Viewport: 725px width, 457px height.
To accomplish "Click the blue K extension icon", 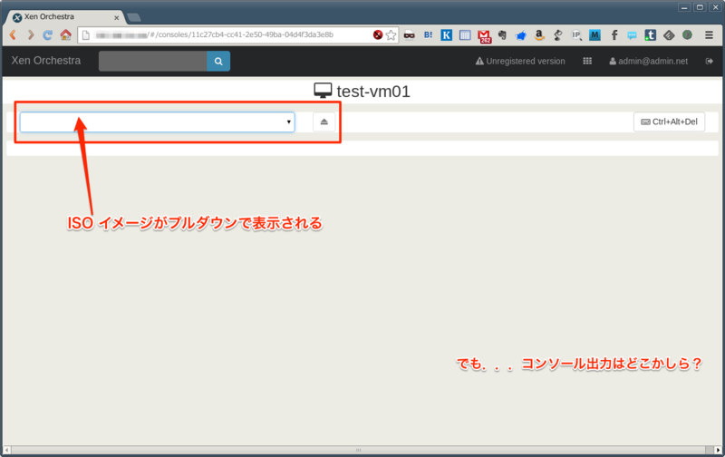I will [x=446, y=34].
